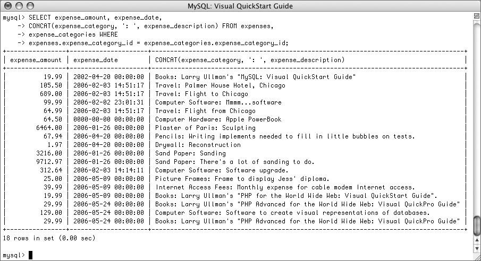Click the title "MySQL: Visual QuickStart Guide"
The height and width of the screenshot is (261, 481).
point(240,6)
